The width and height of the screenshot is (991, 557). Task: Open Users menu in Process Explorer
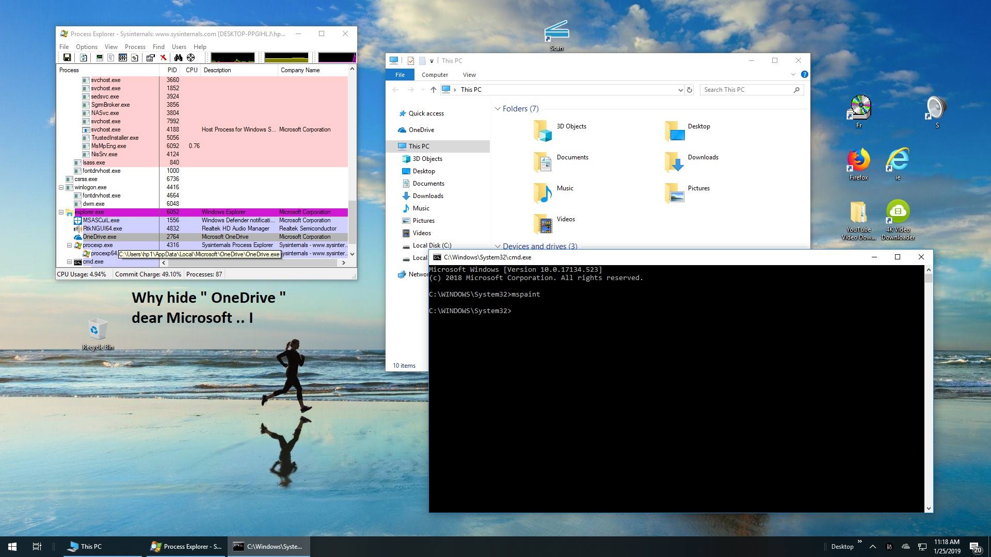[x=179, y=47]
